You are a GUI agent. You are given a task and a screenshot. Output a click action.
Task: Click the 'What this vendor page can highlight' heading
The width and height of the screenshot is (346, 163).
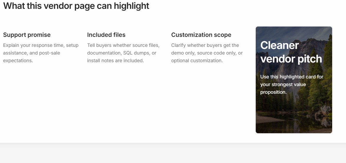click(76, 6)
